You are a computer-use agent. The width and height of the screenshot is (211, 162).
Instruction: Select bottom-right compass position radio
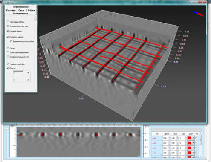coord(28,80)
